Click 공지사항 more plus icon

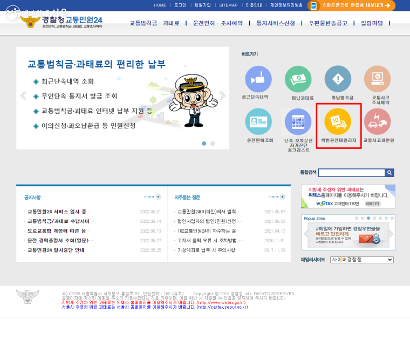point(158,197)
